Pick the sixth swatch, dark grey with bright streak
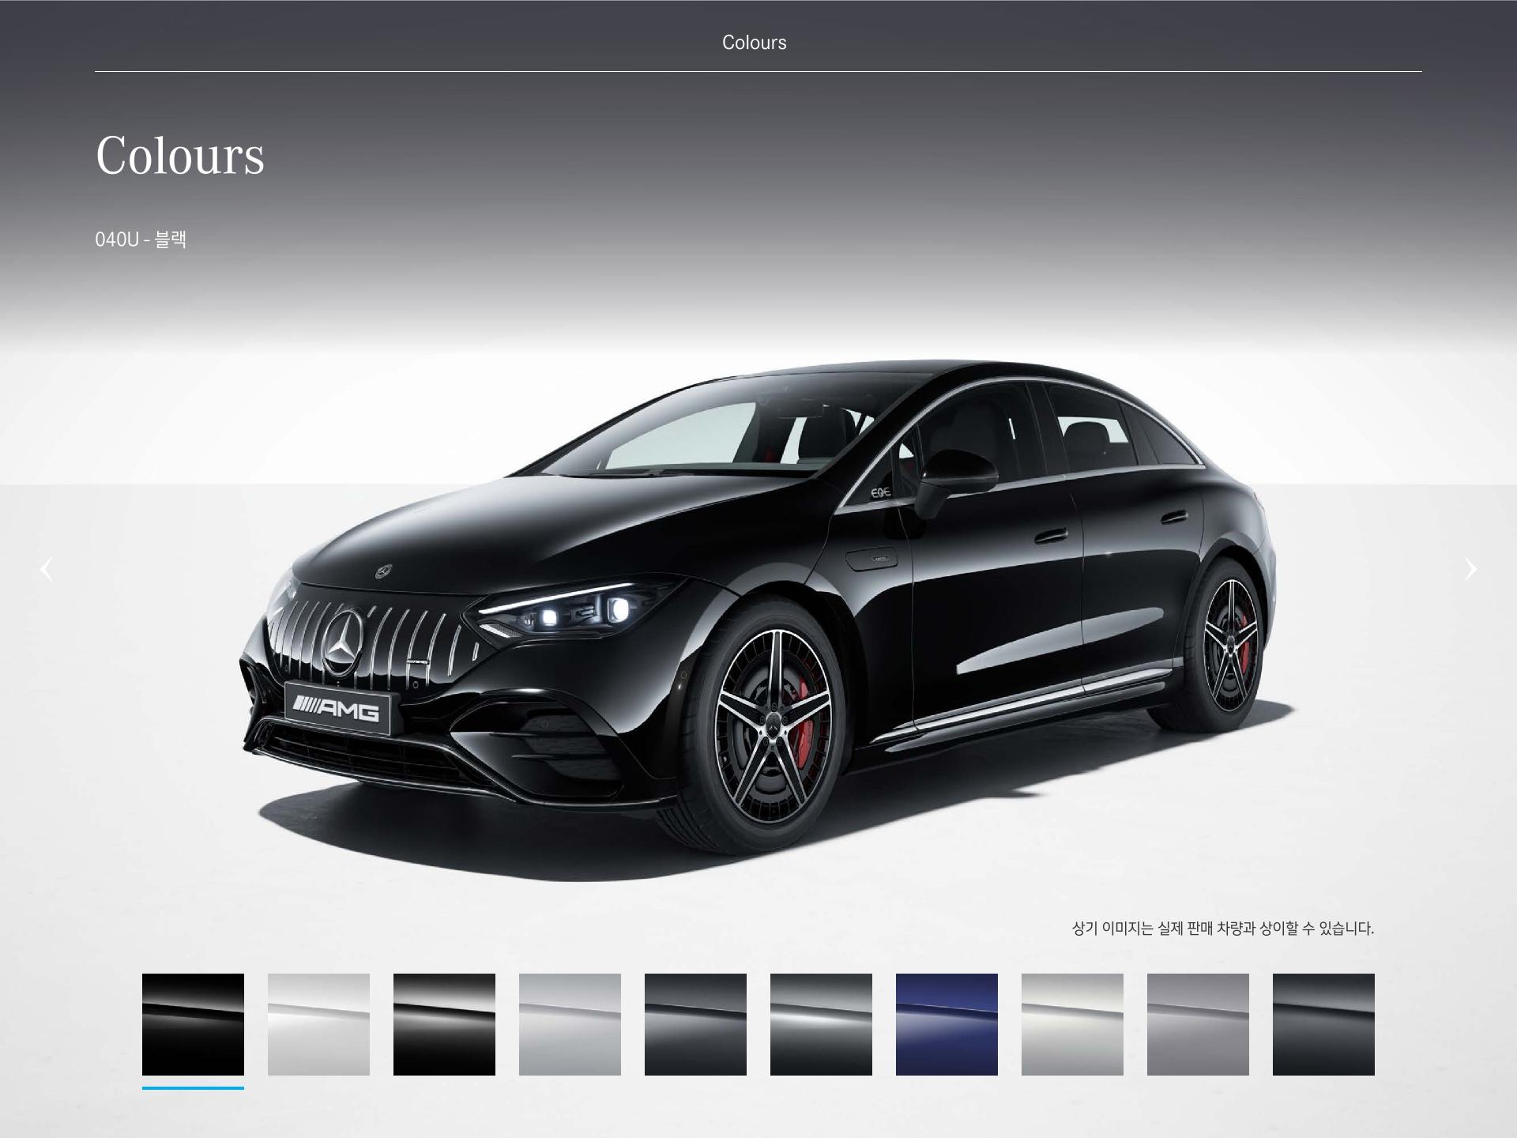The height and width of the screenshot is (1138, 1517). (x=821, y=1024)
